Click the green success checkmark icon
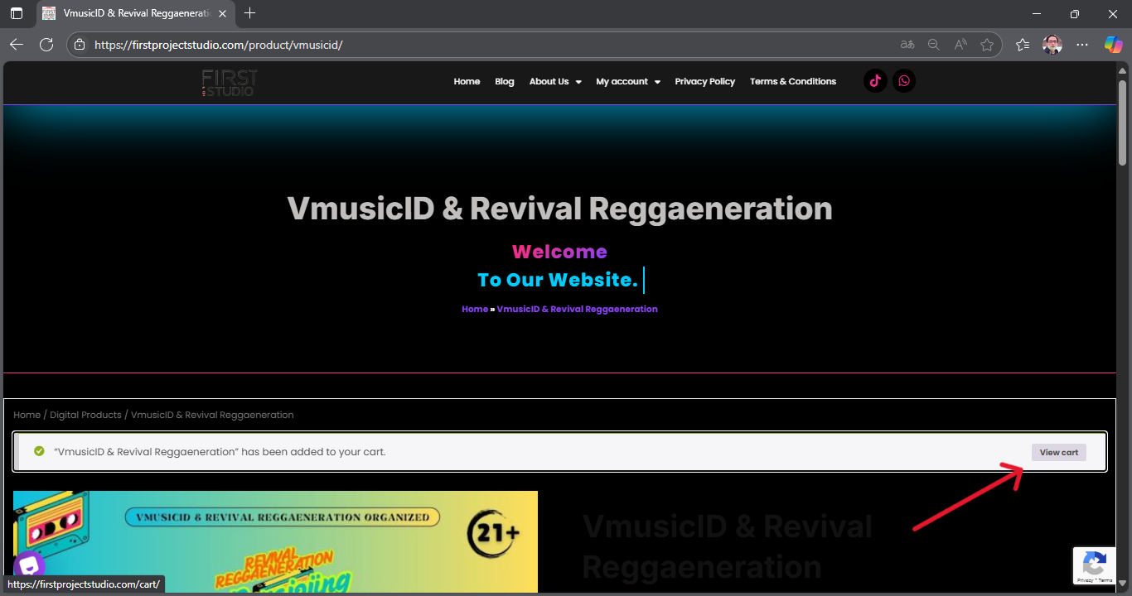Image resolution: width=1132 pixels, height=596 pixels. (39, 451)
